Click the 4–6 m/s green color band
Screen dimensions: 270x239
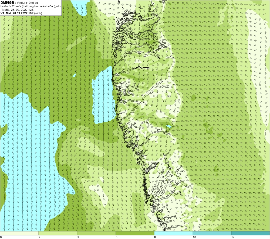click(x=96, y=233)
